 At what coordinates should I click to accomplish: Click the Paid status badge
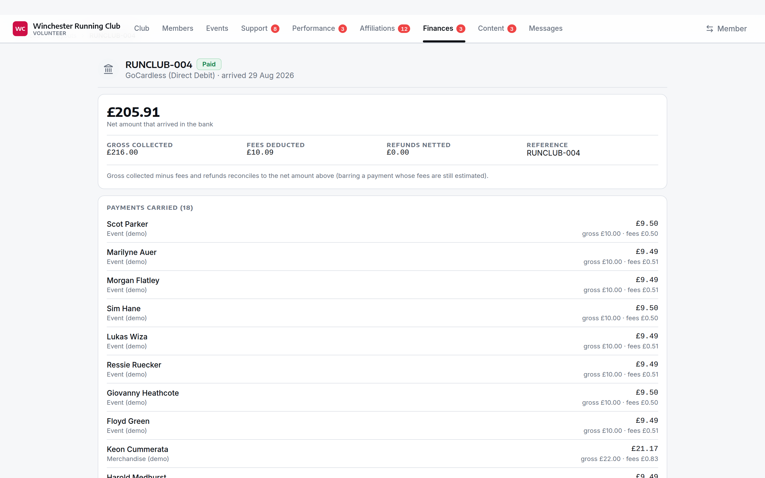click(x=209, y=64)
